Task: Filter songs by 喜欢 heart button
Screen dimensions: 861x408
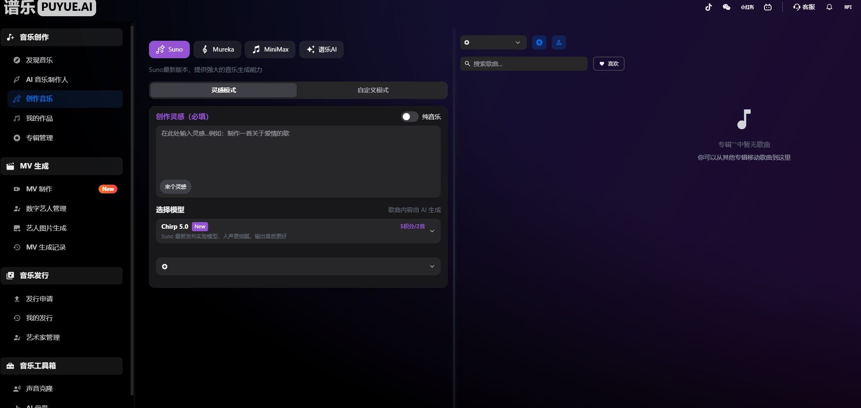Action: coord(608,64)
